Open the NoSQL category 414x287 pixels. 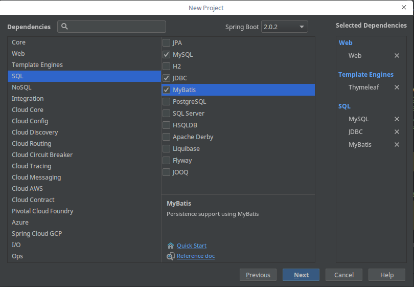click(84, 87)
